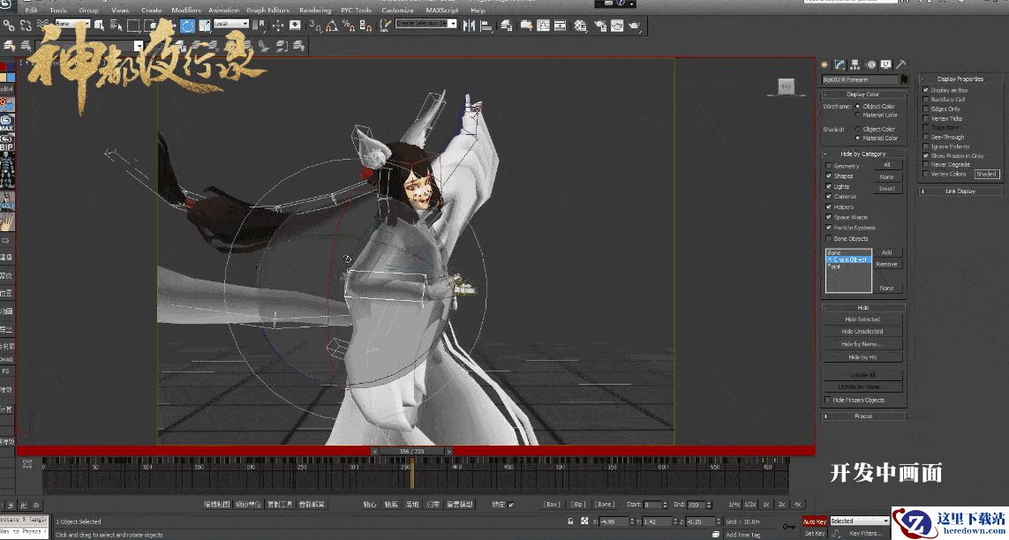
Task: Activate the Select and Move tool
Action: click(169, 26)
